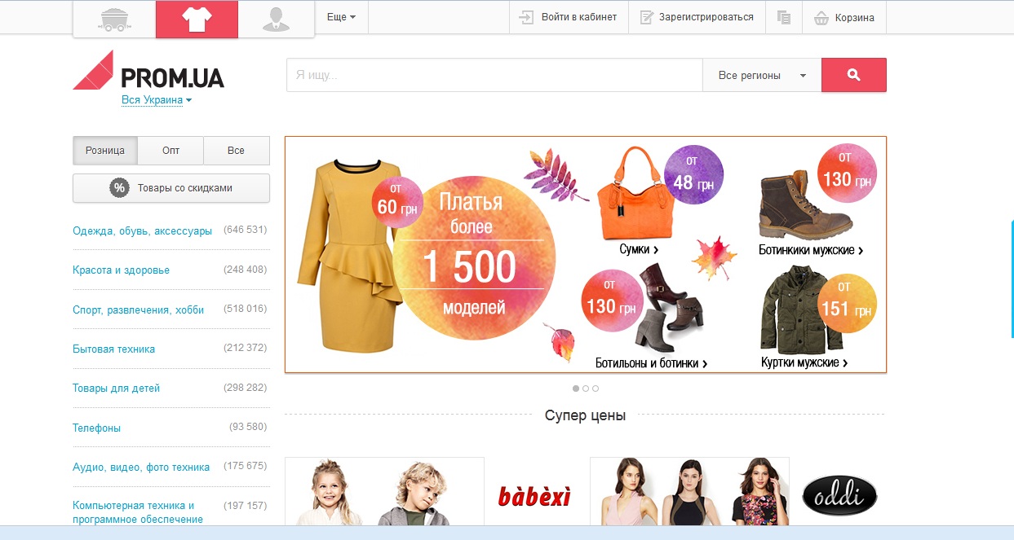Image resolution: width=1014 pixels, height=540 pixels.
Task: Select the mining cart industry icon
Action: (x=114, y=19)
